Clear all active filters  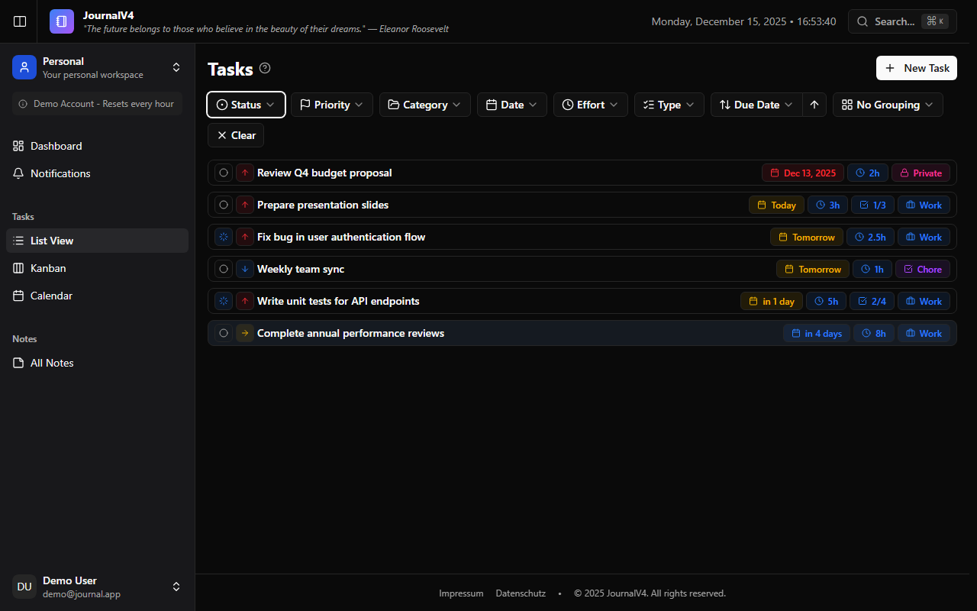(235, 135)
